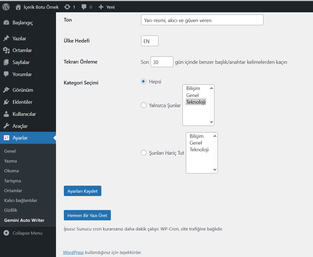Select the Şunları Hariç Tut radio button

click(144, 153)
